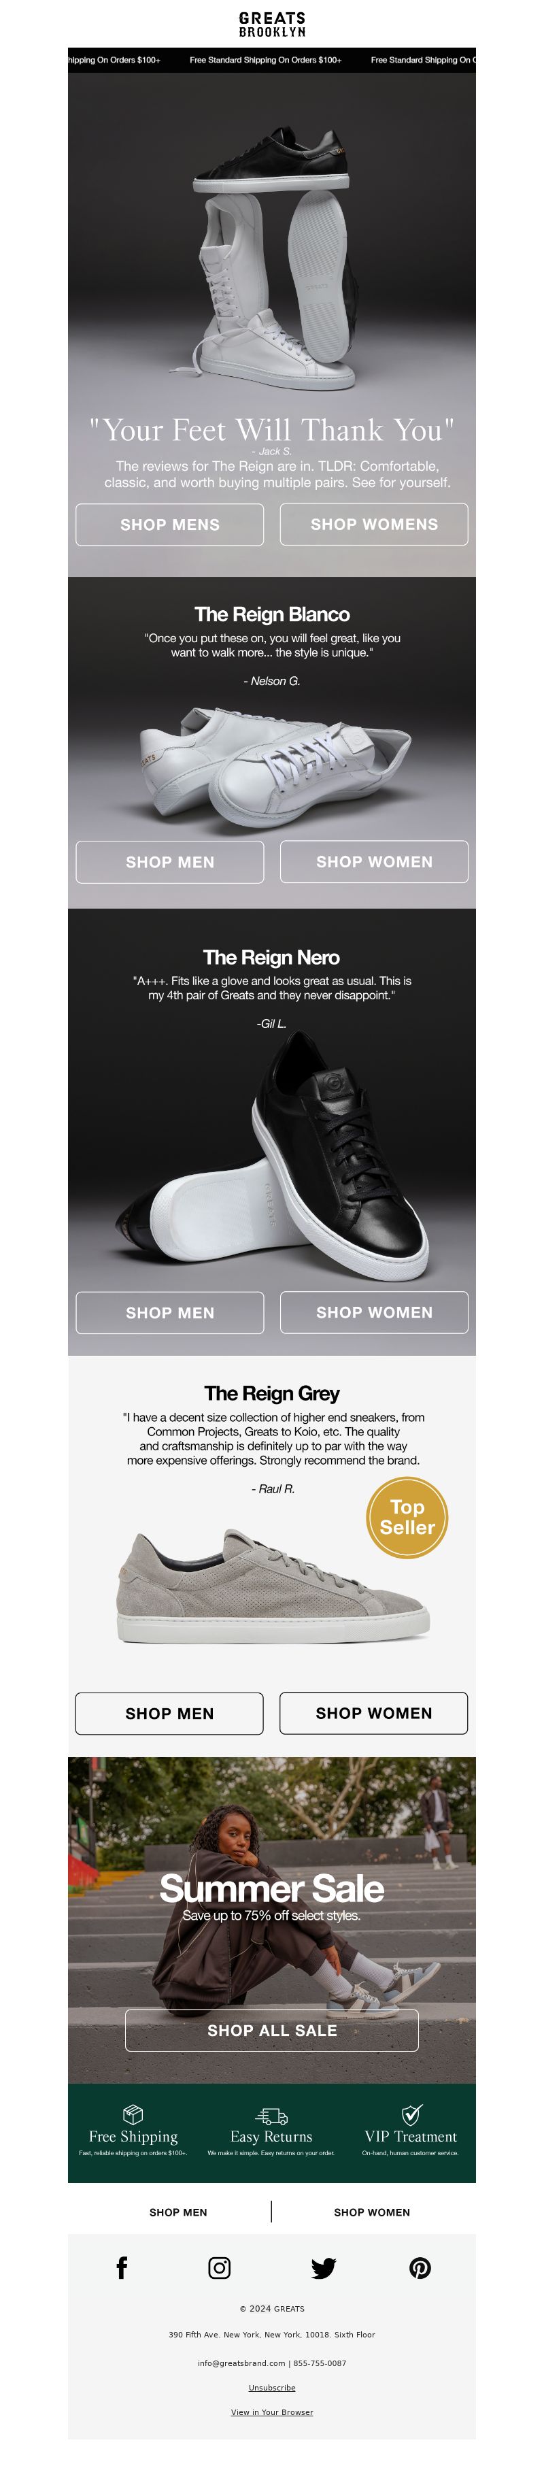The image size is (544, 2466).
Task: Select Shop Men in footer navigation
Action: coord(178,2212)
